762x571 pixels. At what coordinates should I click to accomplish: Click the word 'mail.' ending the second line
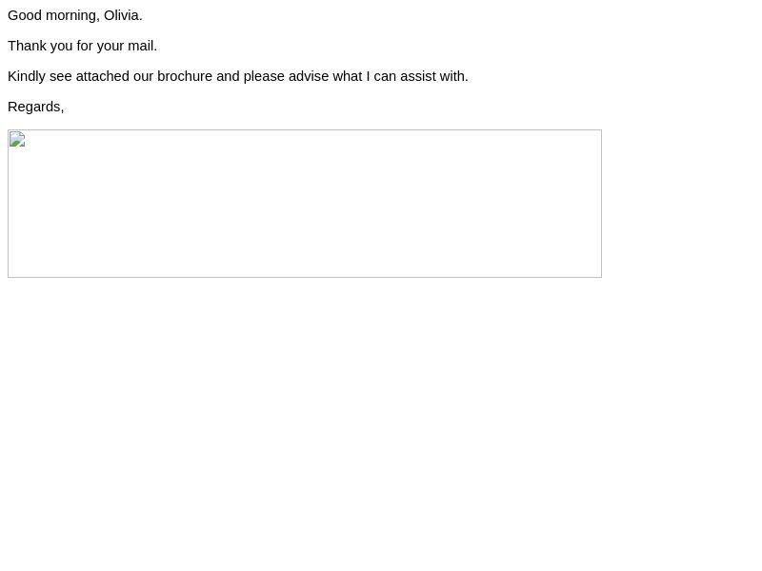pyautogui.click(x=142, y=46)
